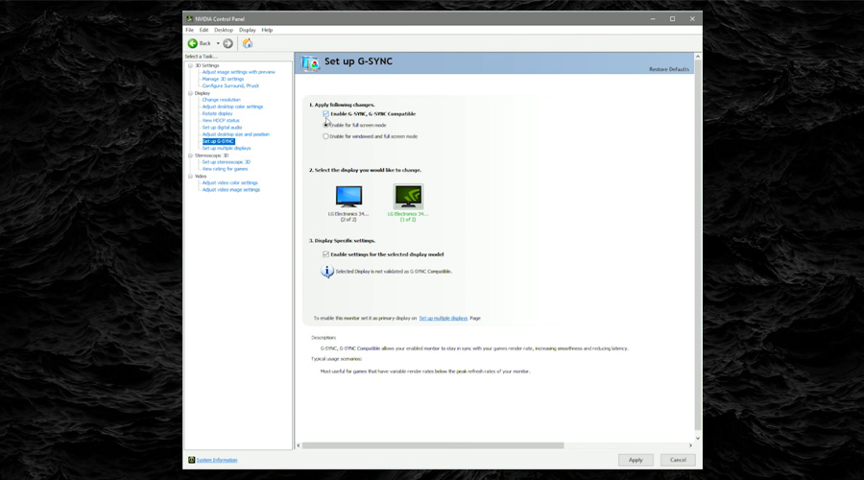Open Configure Surround, PhysX

[230, 86]
